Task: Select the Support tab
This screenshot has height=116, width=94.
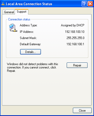Action: click(x=22, y=12)
